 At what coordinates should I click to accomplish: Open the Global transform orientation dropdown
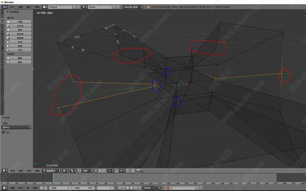click(x=87, y=171)
